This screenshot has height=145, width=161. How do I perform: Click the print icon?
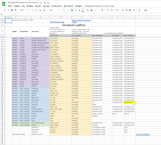pos(12,10)
